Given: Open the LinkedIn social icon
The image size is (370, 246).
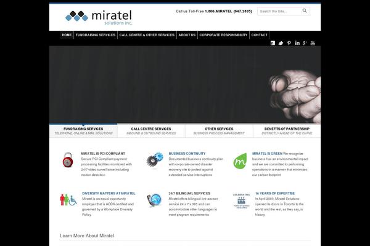Looking at the screenshot, I should click(x=297, y=43).
